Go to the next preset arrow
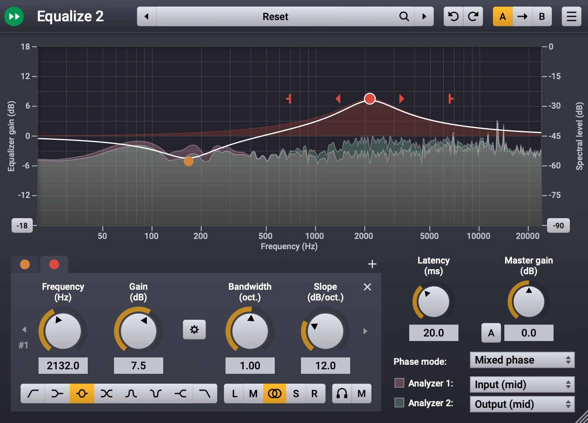The height and width of the screenshot is (423, 588). 424,16
